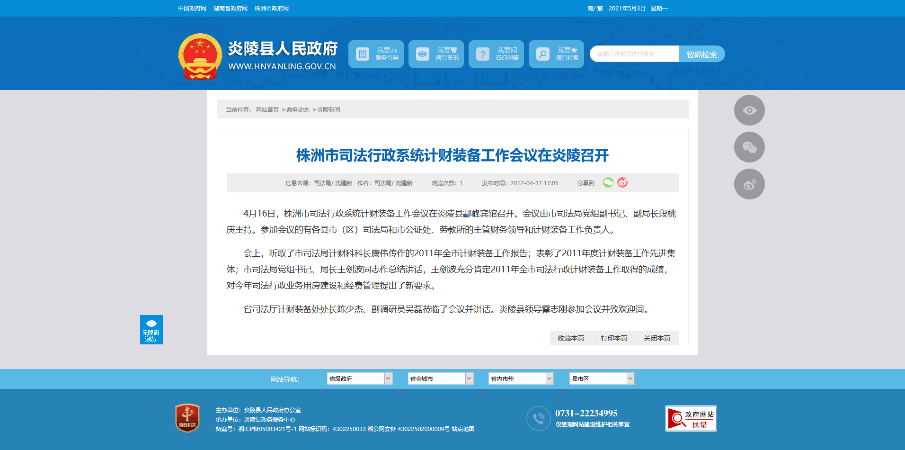Image resolution: width=905 pixels, height=450 pixels.
Task: Toggle 无障碍浏览 accessibility mode
Action: (151, 330)
